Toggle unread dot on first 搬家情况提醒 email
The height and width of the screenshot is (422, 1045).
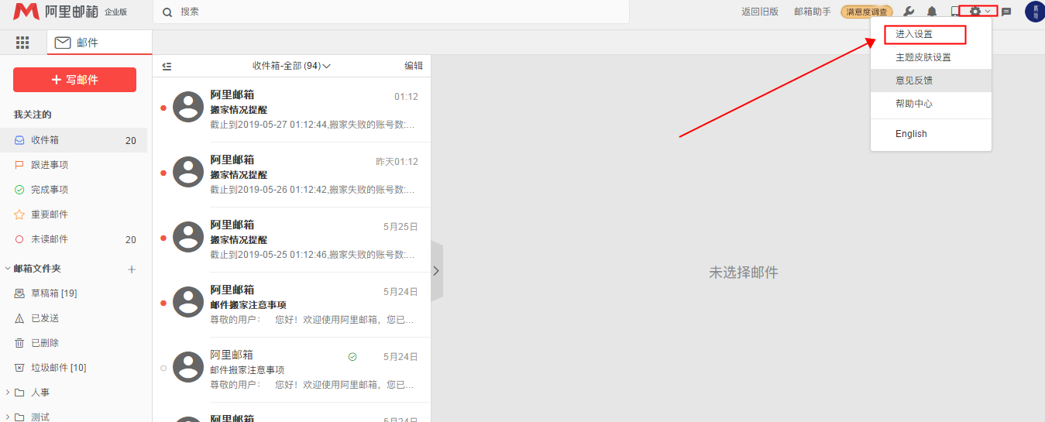[163, 108]
